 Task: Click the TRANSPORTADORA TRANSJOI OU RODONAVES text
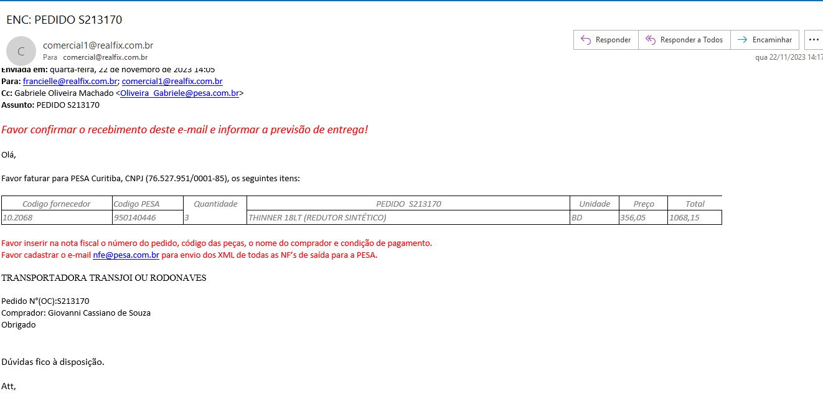pyautogui.click(x=104, y=278)
